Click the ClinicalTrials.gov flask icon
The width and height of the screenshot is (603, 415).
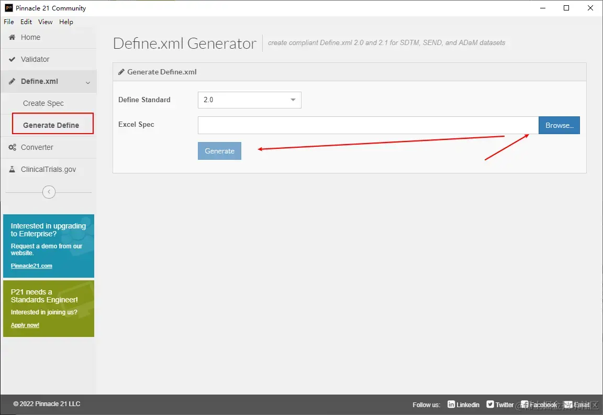pyautogui.click(x=12, y=169)
